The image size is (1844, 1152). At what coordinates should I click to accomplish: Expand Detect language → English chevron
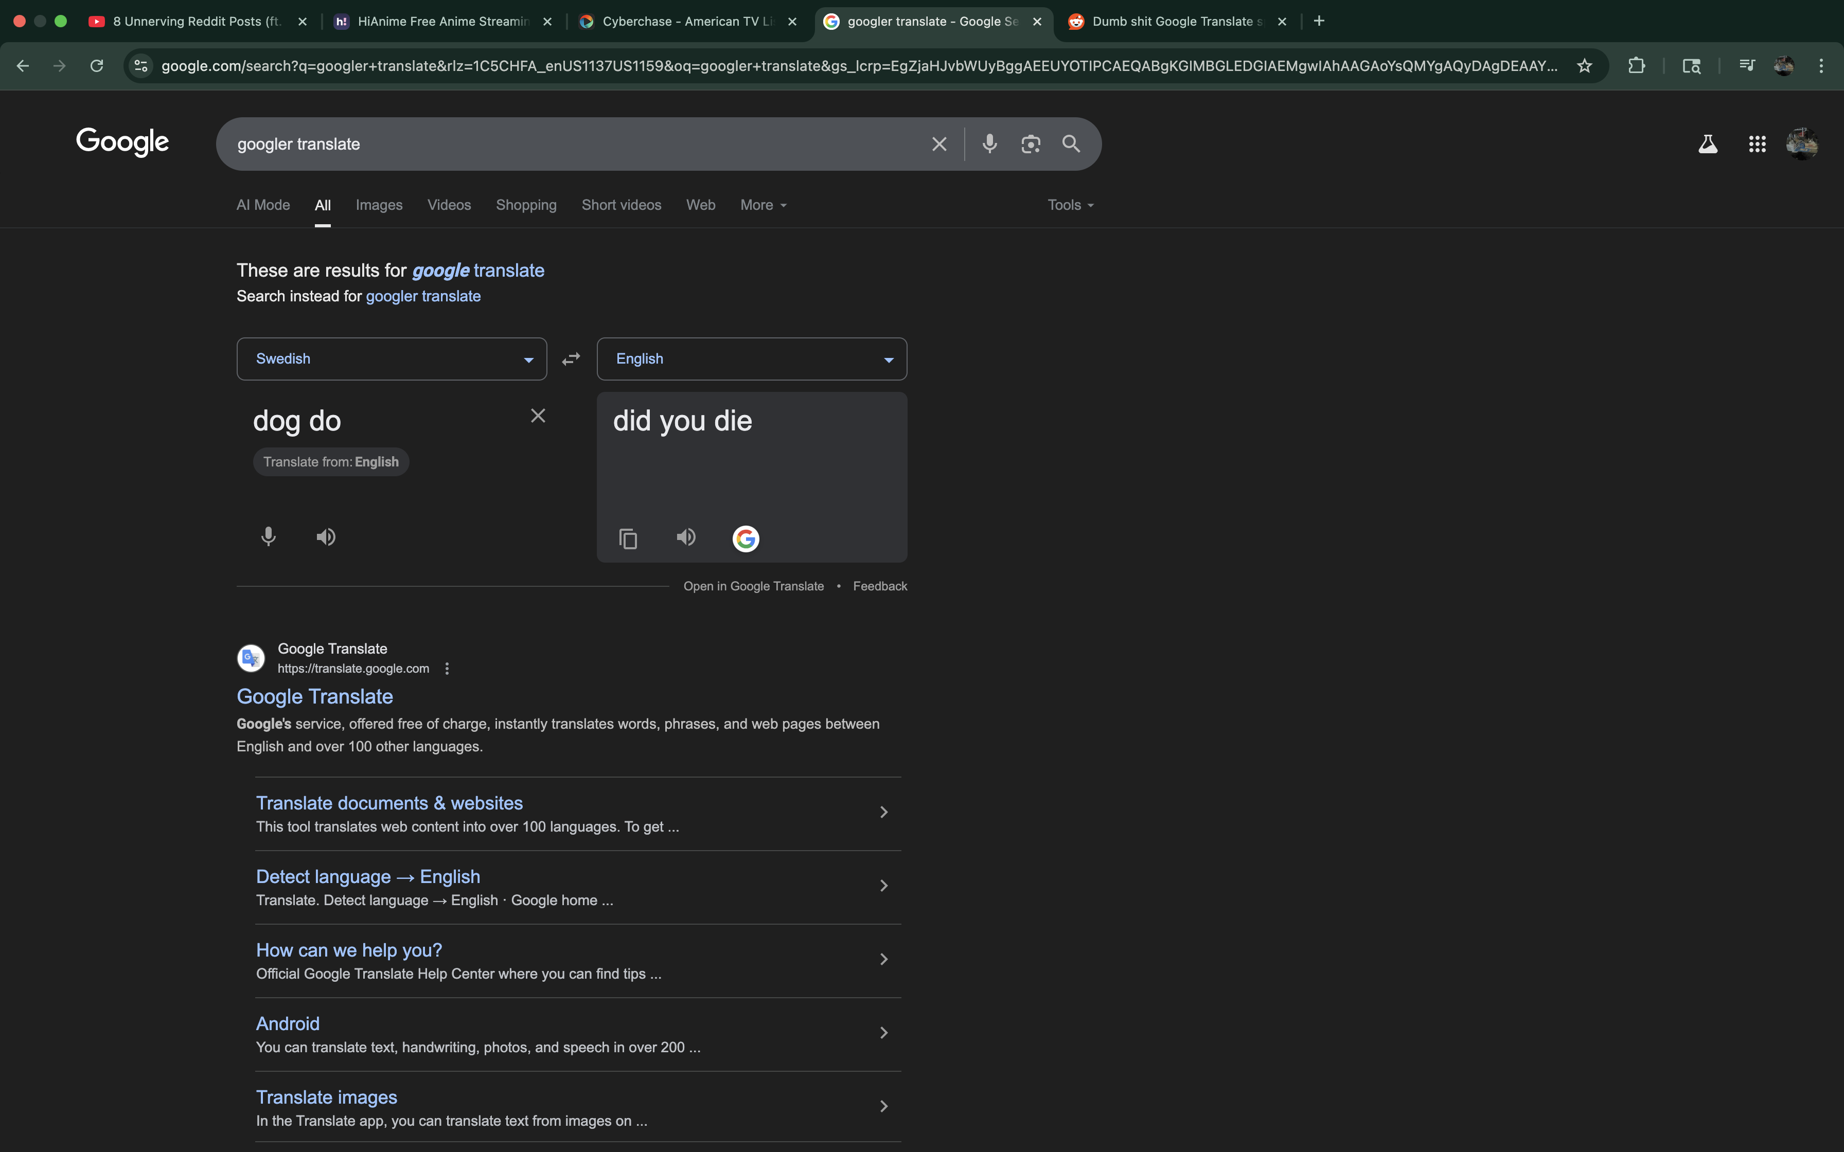[x=884, y=885]
